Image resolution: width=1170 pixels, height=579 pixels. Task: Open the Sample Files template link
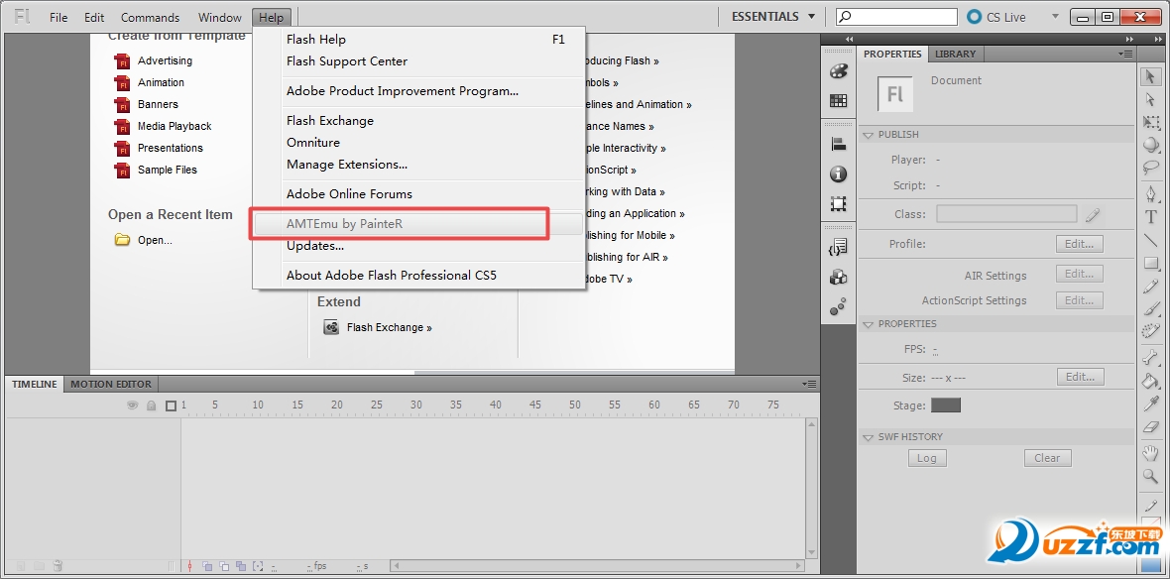[x=168, y=170]
